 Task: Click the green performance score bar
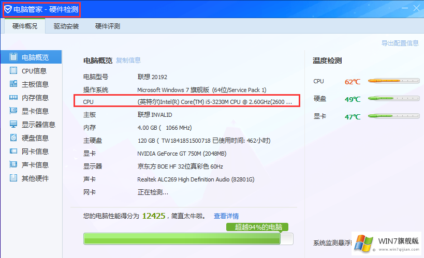(x=188, y=239)
